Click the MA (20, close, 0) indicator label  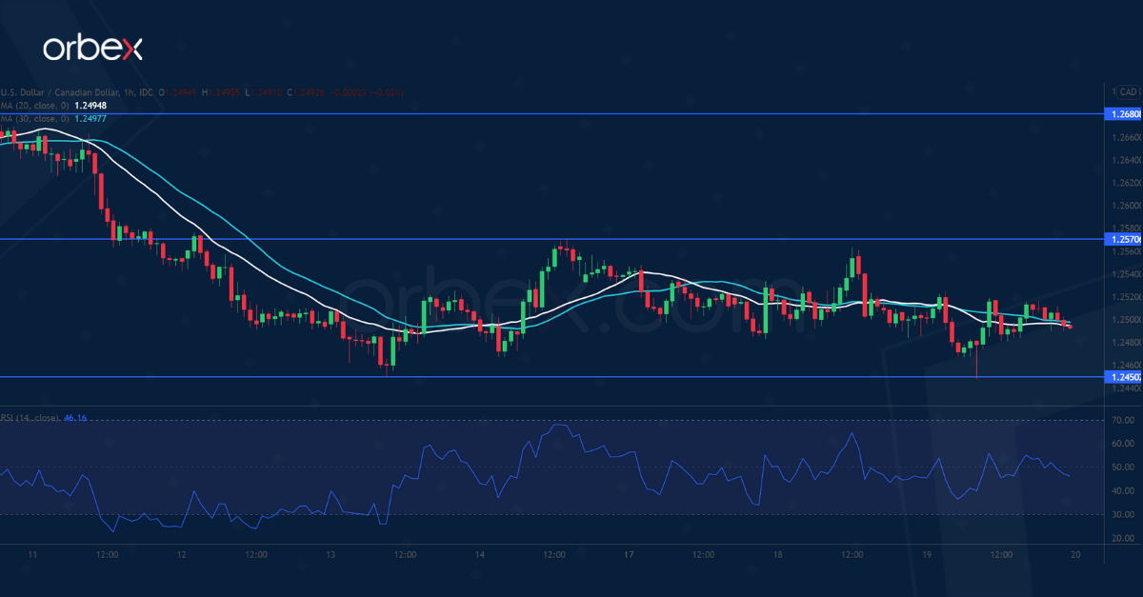click(x=35, y=106)
